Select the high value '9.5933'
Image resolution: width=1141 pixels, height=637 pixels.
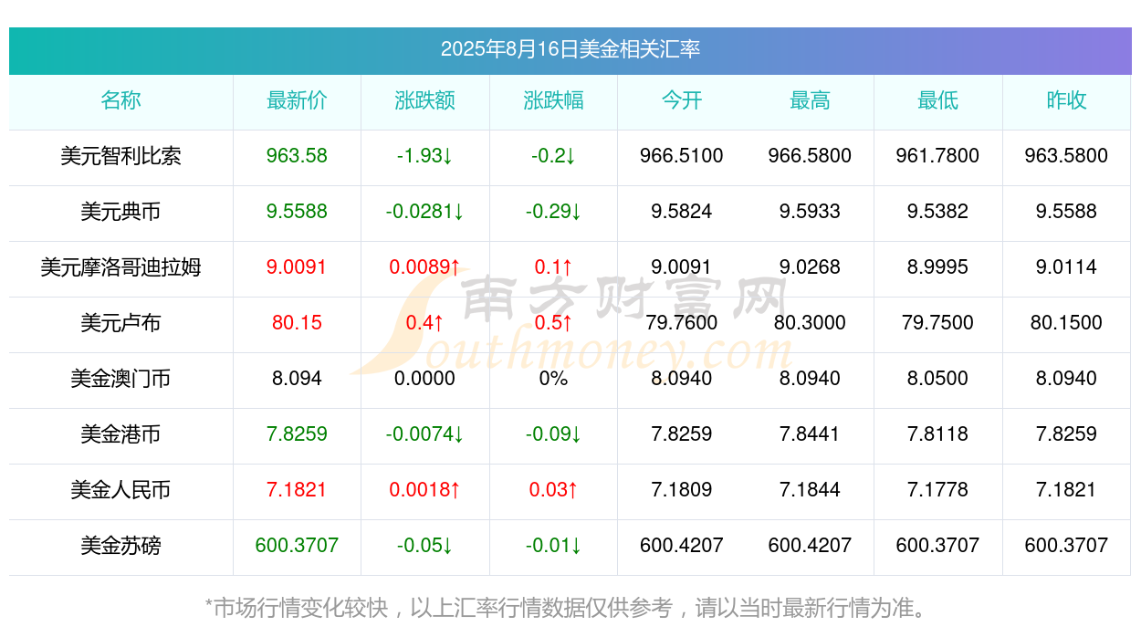pos(810,212)
